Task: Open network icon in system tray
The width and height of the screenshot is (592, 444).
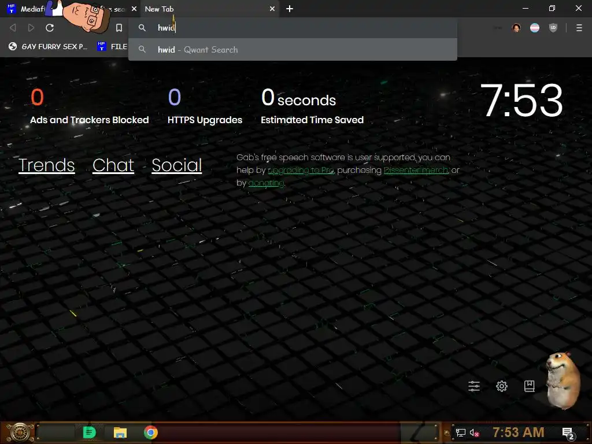Action: (x=460, y=432)
